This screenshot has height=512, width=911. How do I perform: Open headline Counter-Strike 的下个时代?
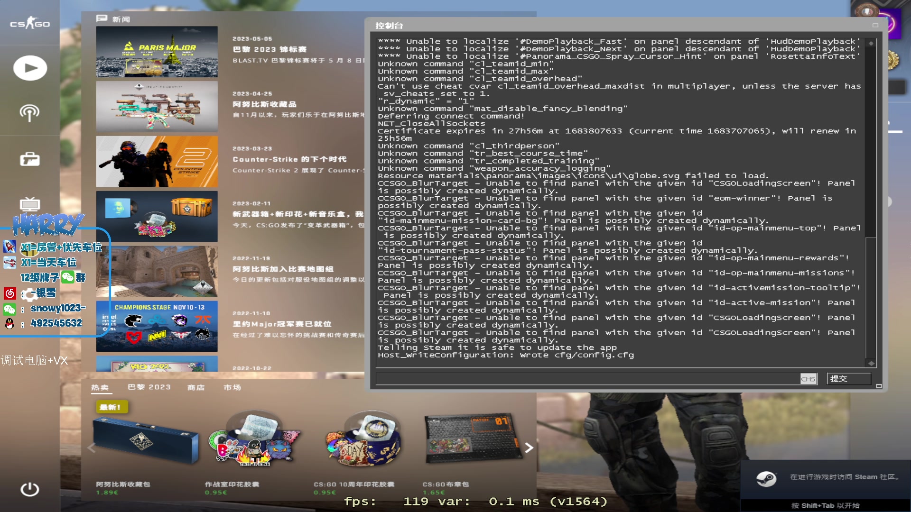[289, 159]
